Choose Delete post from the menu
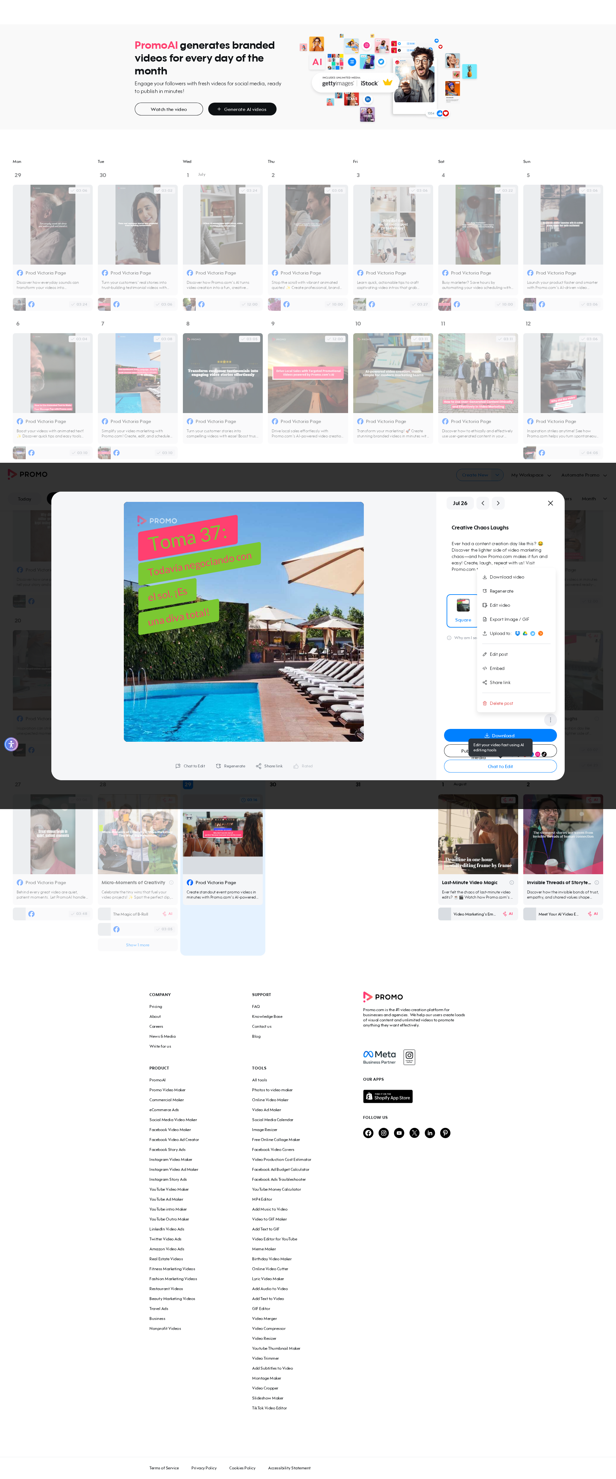 coord(516,703)
